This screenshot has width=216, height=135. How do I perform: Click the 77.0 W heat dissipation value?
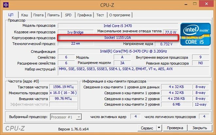point(171,32)
